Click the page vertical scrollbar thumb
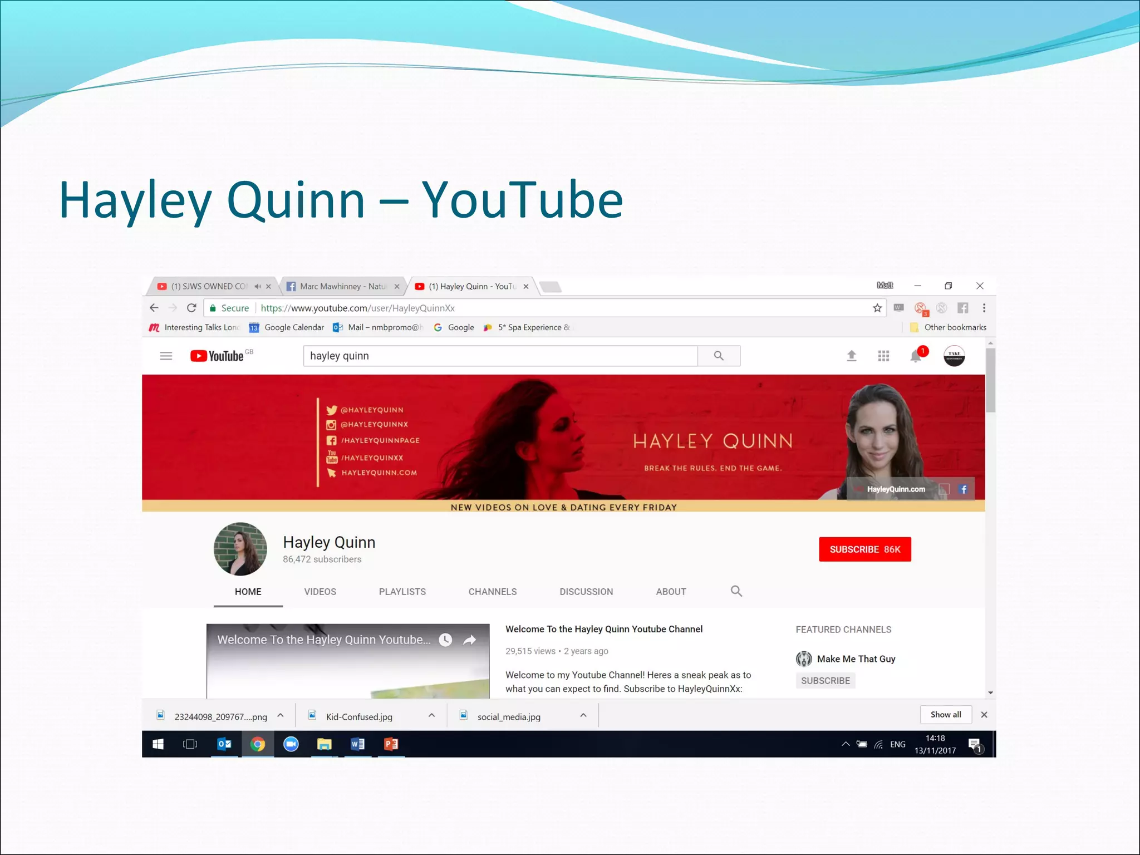 (990, 380)
